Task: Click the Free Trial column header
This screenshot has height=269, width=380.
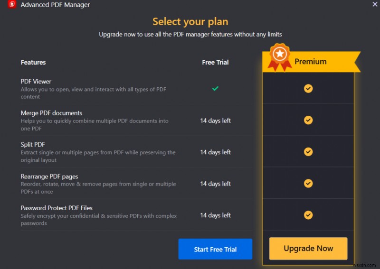Action: point(215,62)
